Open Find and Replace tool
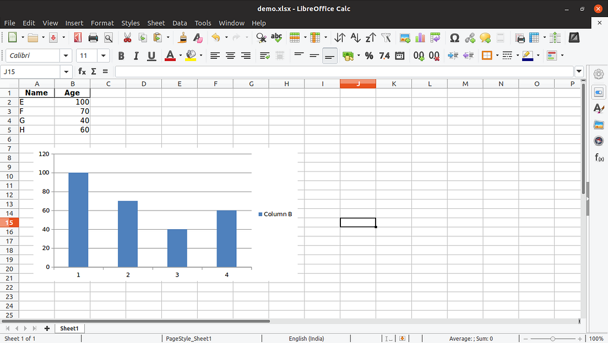 (260, 37)
